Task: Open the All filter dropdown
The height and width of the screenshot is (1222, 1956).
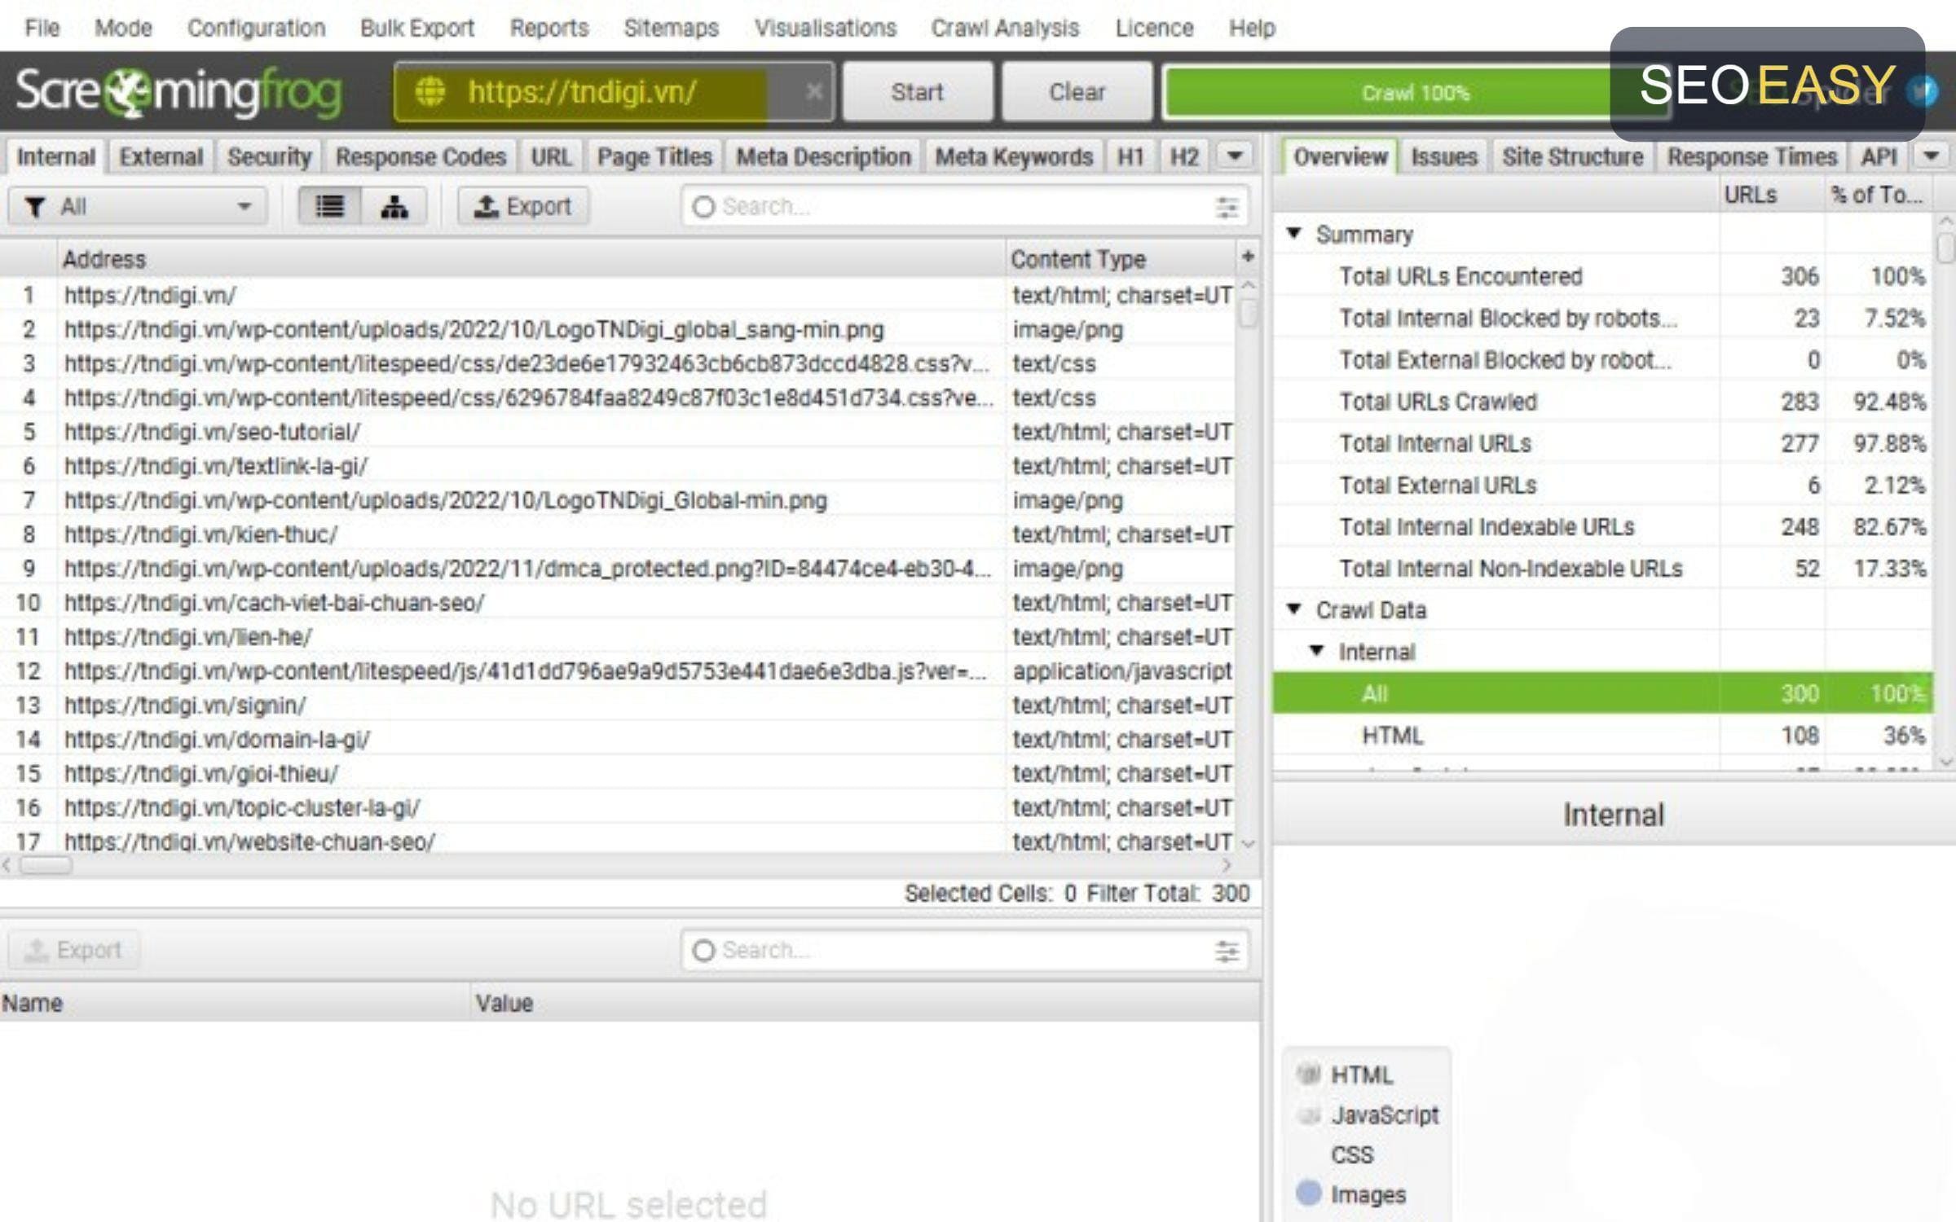Action: [137, 206]
